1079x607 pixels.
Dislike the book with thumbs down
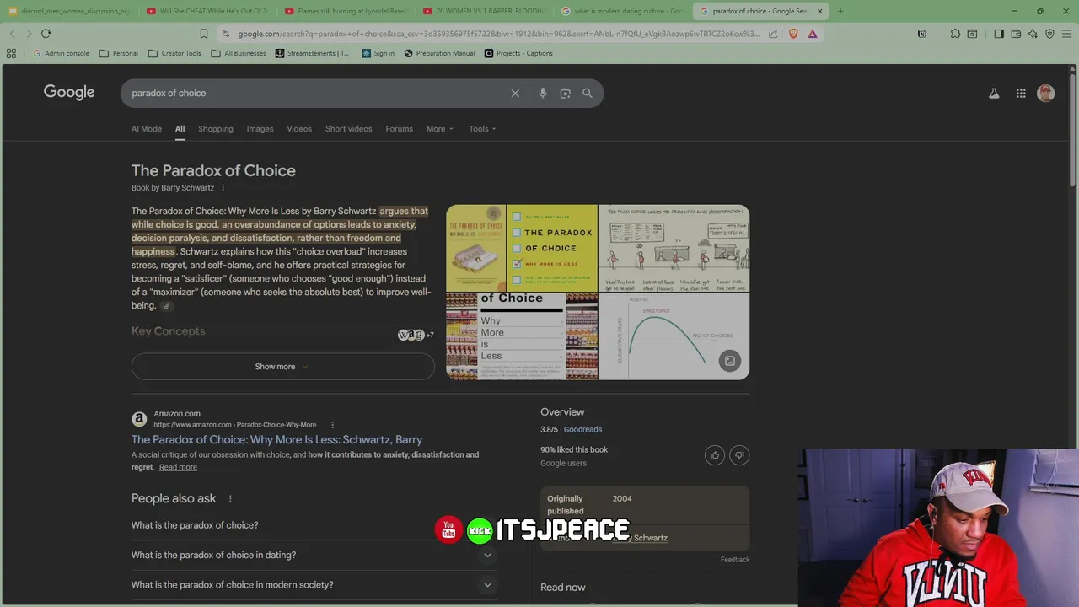tap(739, 455)
